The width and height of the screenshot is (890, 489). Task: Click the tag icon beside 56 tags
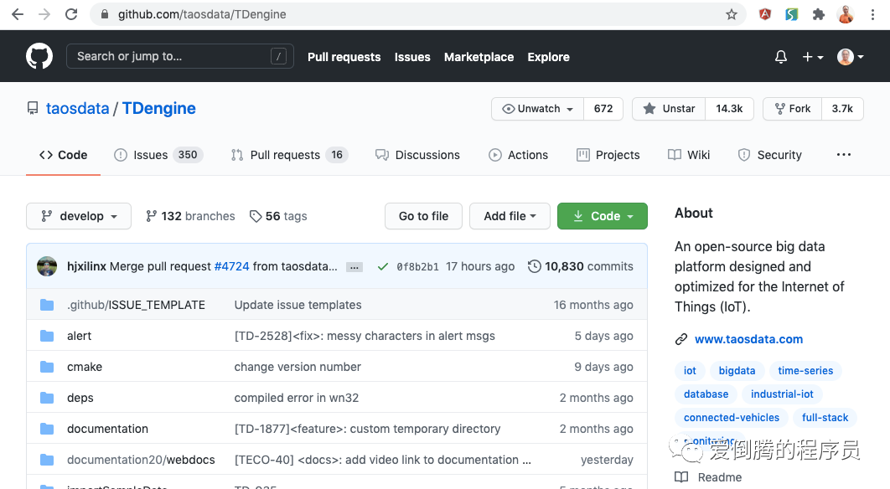(x=256, y=216)
